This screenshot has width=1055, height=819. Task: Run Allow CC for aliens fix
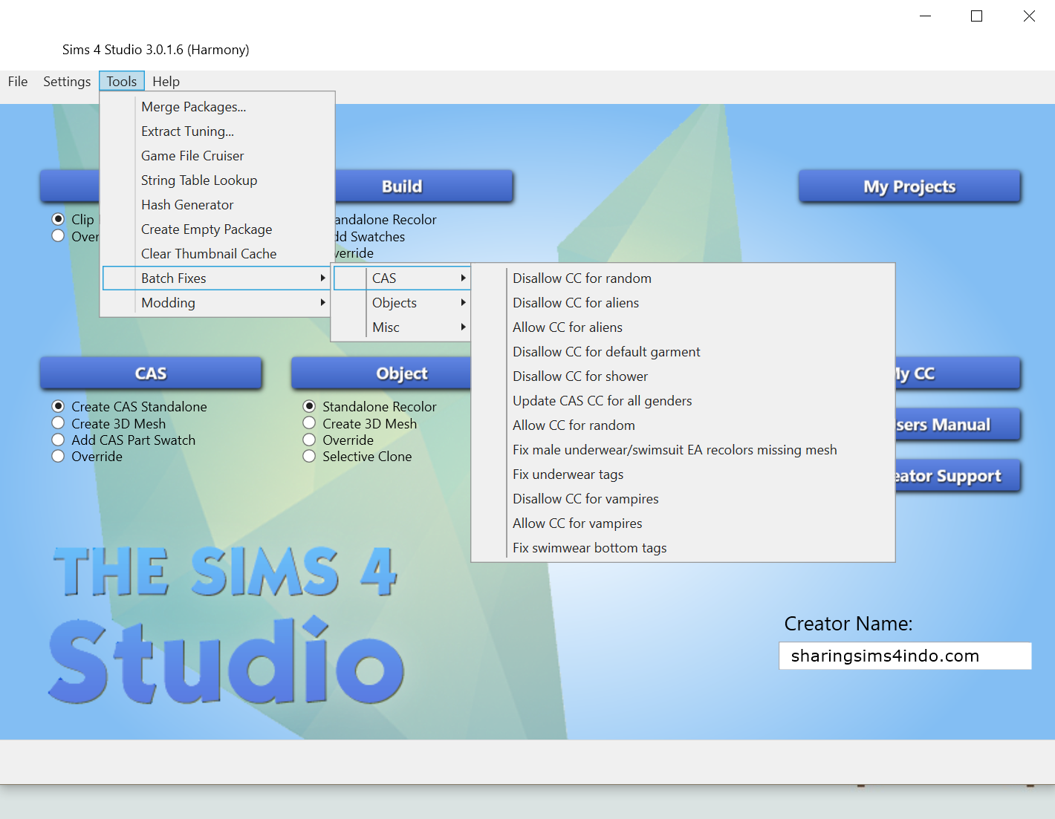tap(683, 327)
